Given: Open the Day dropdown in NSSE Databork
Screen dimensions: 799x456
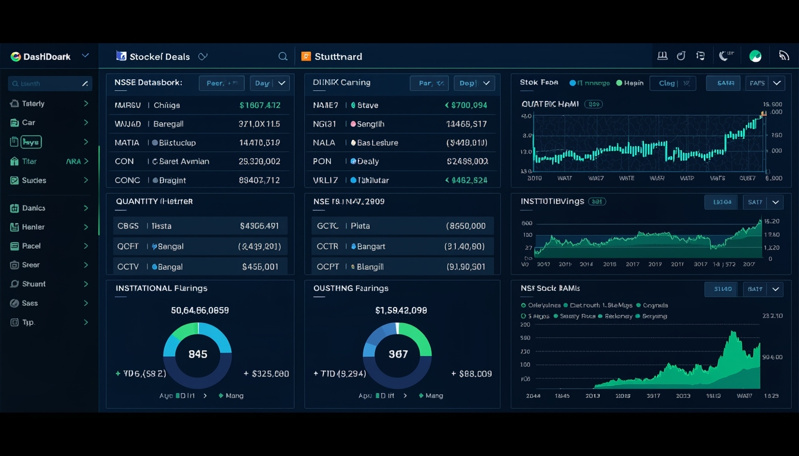Looking at the screenshot, I should tap(270, 83).
